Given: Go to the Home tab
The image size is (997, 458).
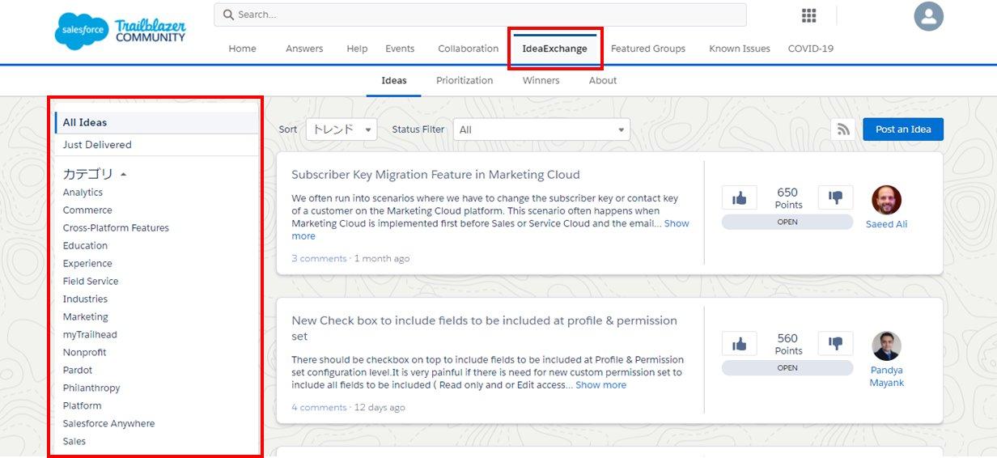Looking at the screenshot, I should [x=242, y=49].
